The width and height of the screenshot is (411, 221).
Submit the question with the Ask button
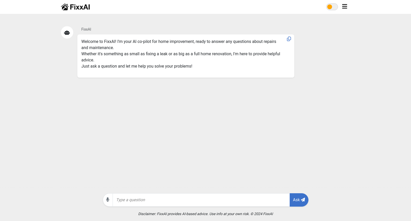[299, 200]
